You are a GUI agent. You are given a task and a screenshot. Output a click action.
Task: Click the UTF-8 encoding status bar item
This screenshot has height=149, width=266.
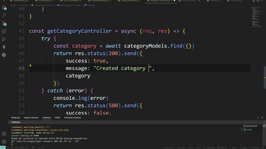pyautogui.click(x=191, y=148)
